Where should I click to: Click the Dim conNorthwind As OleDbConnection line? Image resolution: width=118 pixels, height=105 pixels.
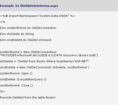tap(28, 28)
